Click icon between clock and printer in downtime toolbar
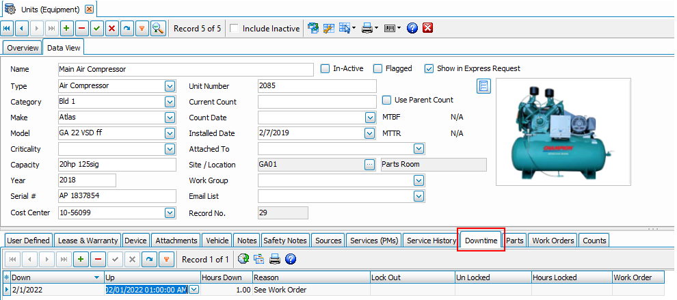Image resolution: width=677 pixels, height=300 pixels. click(259, 260)
